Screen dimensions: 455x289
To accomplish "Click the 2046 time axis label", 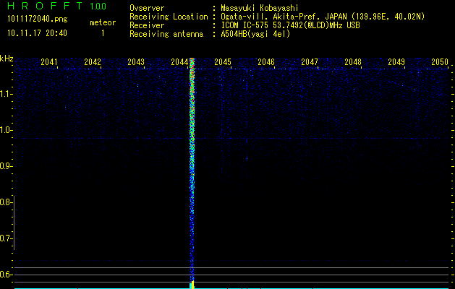I will tap(266, 62).
